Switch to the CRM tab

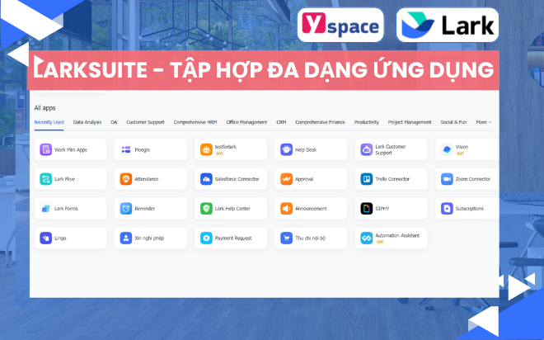point(281,122)
